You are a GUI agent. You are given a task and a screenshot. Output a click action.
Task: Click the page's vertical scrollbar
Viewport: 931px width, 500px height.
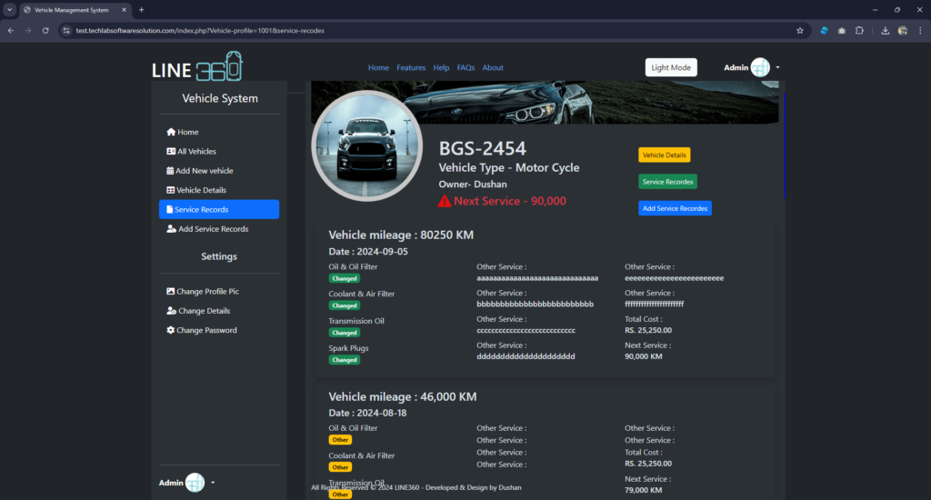pyautogui.click(x=785, y=145)
